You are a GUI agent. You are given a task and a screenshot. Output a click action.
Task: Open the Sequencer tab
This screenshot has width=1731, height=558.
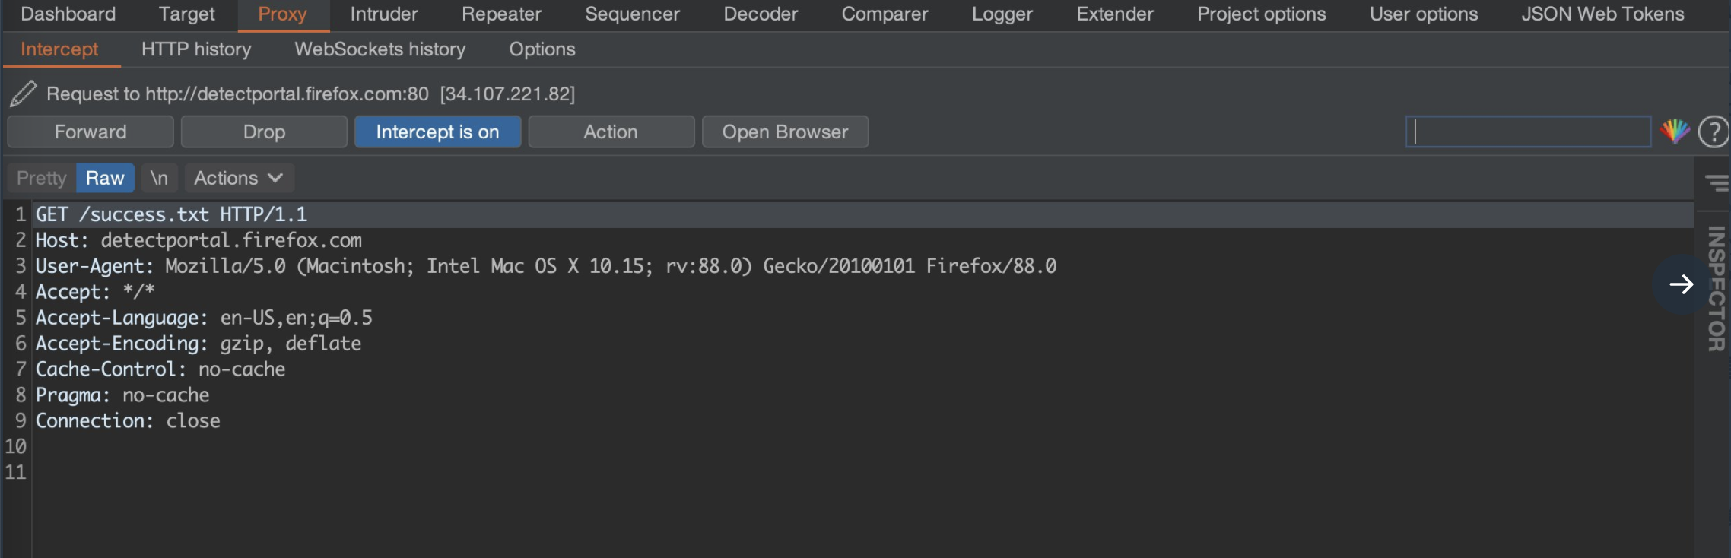[x=633, y=14]
